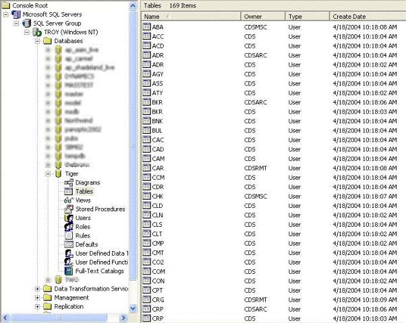The height and width of the screenshot is (323, 406).
Task: Select the CMP table name
Action: (x=158, y=243)
